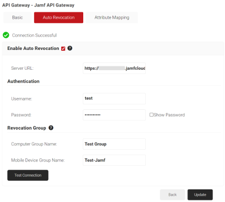Focus the Password input field
The width and height of the screenshot is (225, 202).
point(114,115)
